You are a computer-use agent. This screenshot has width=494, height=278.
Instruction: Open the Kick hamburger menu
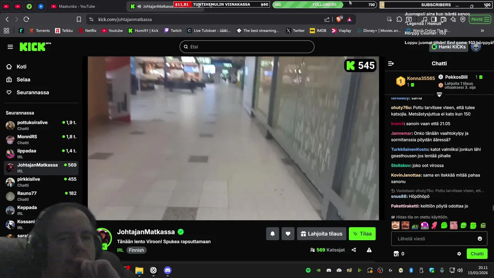(x=10, y=47)
